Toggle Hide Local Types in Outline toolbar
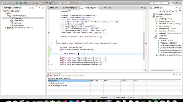Screen dimensions: 183x102 176,11
